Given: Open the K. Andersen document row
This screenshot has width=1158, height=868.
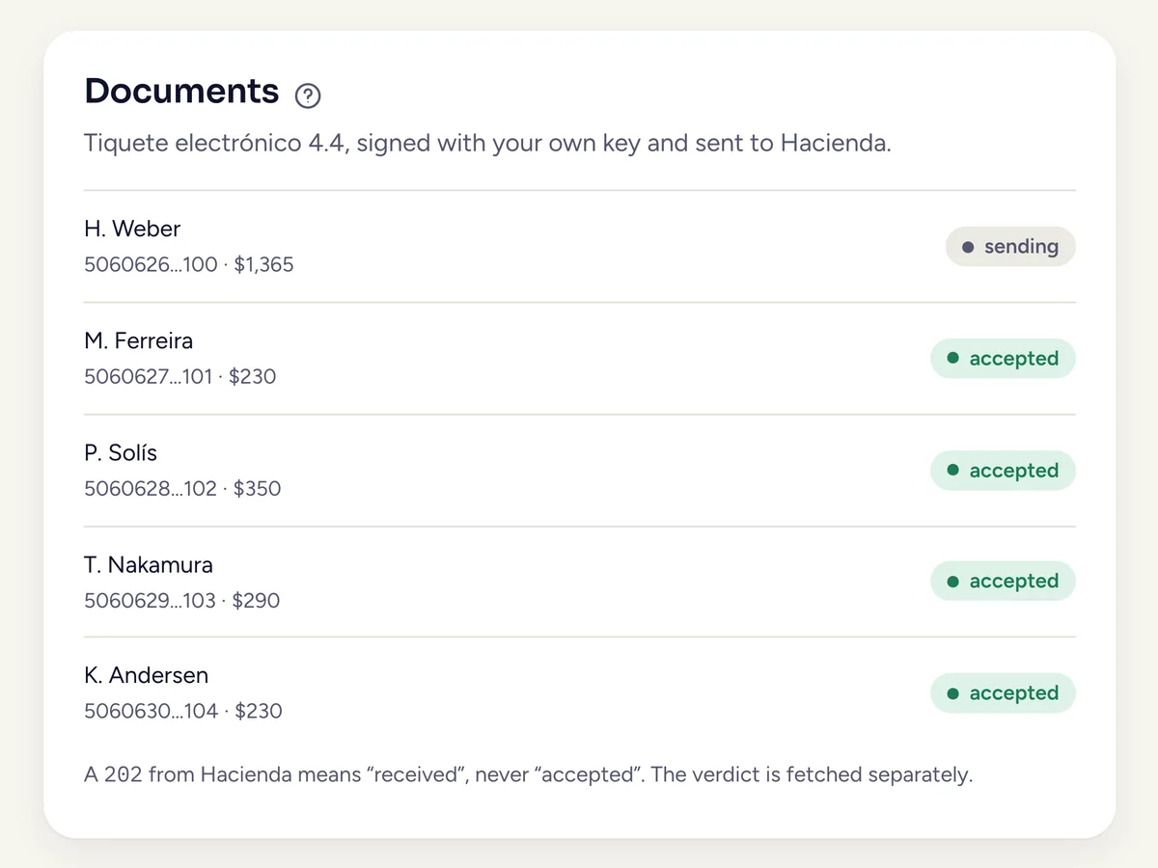Looking at the screenshot, I should pyautogui.click(x=579, y=693).
